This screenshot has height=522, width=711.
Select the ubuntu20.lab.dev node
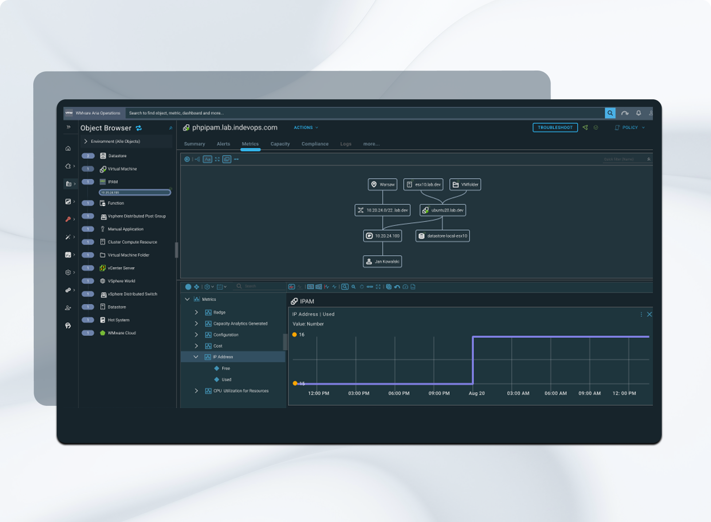[443, 210]
